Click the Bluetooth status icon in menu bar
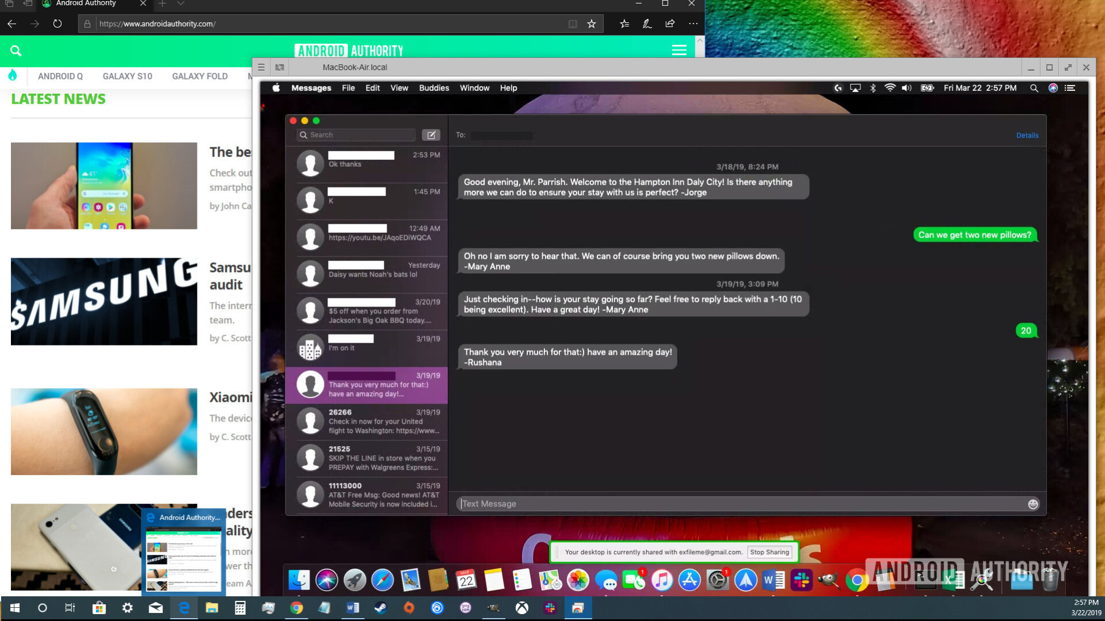Viewport: 1105px width, 621px height. [x=872, y=88]
